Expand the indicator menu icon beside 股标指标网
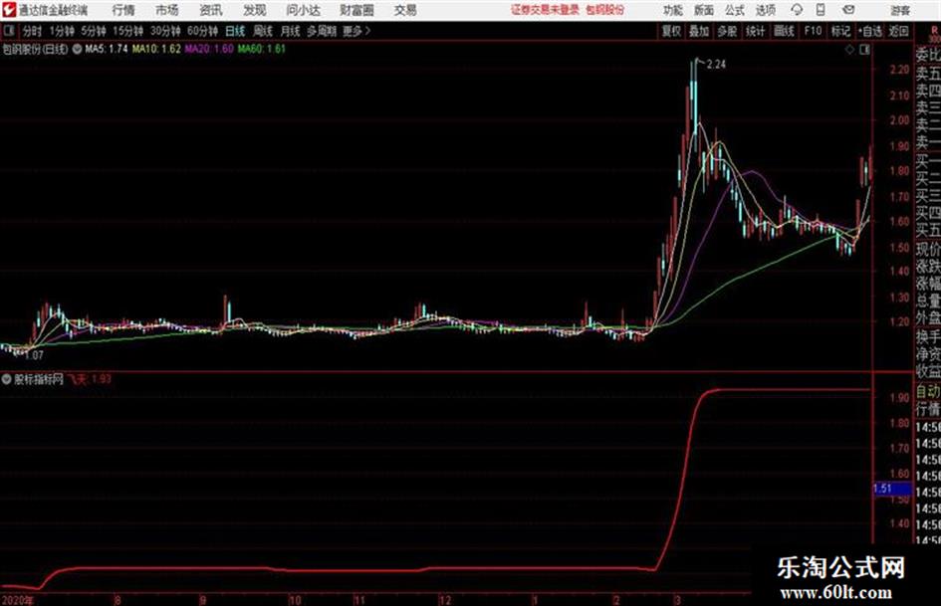 tap(7, 379)
